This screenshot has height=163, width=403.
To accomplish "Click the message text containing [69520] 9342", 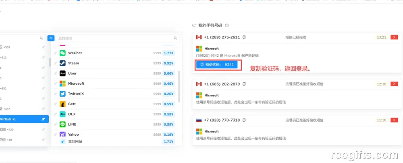I will pos(227,55).
